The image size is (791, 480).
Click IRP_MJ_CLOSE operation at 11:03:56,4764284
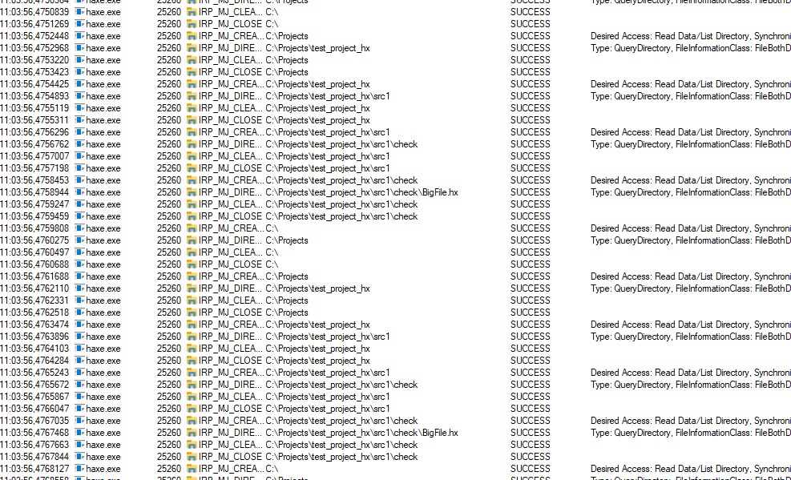coord(230,361)
